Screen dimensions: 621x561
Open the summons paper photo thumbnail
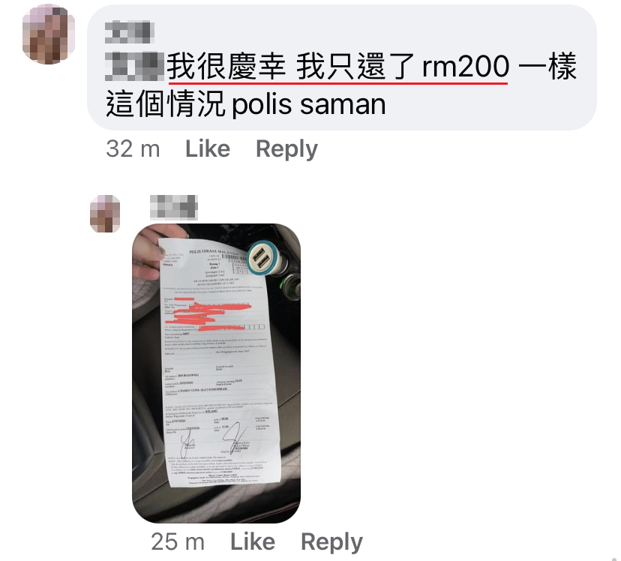[x=216, y=373]
